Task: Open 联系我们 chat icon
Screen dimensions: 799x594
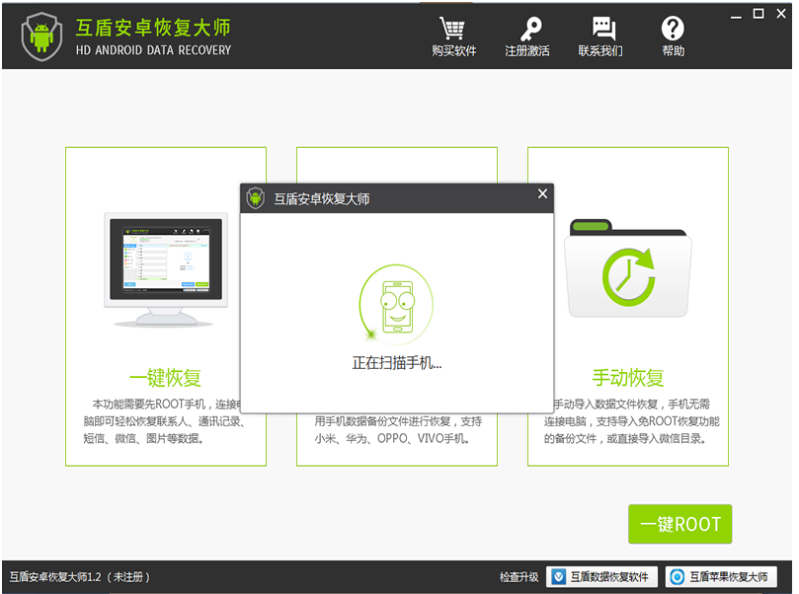Action: click(603, 29)
